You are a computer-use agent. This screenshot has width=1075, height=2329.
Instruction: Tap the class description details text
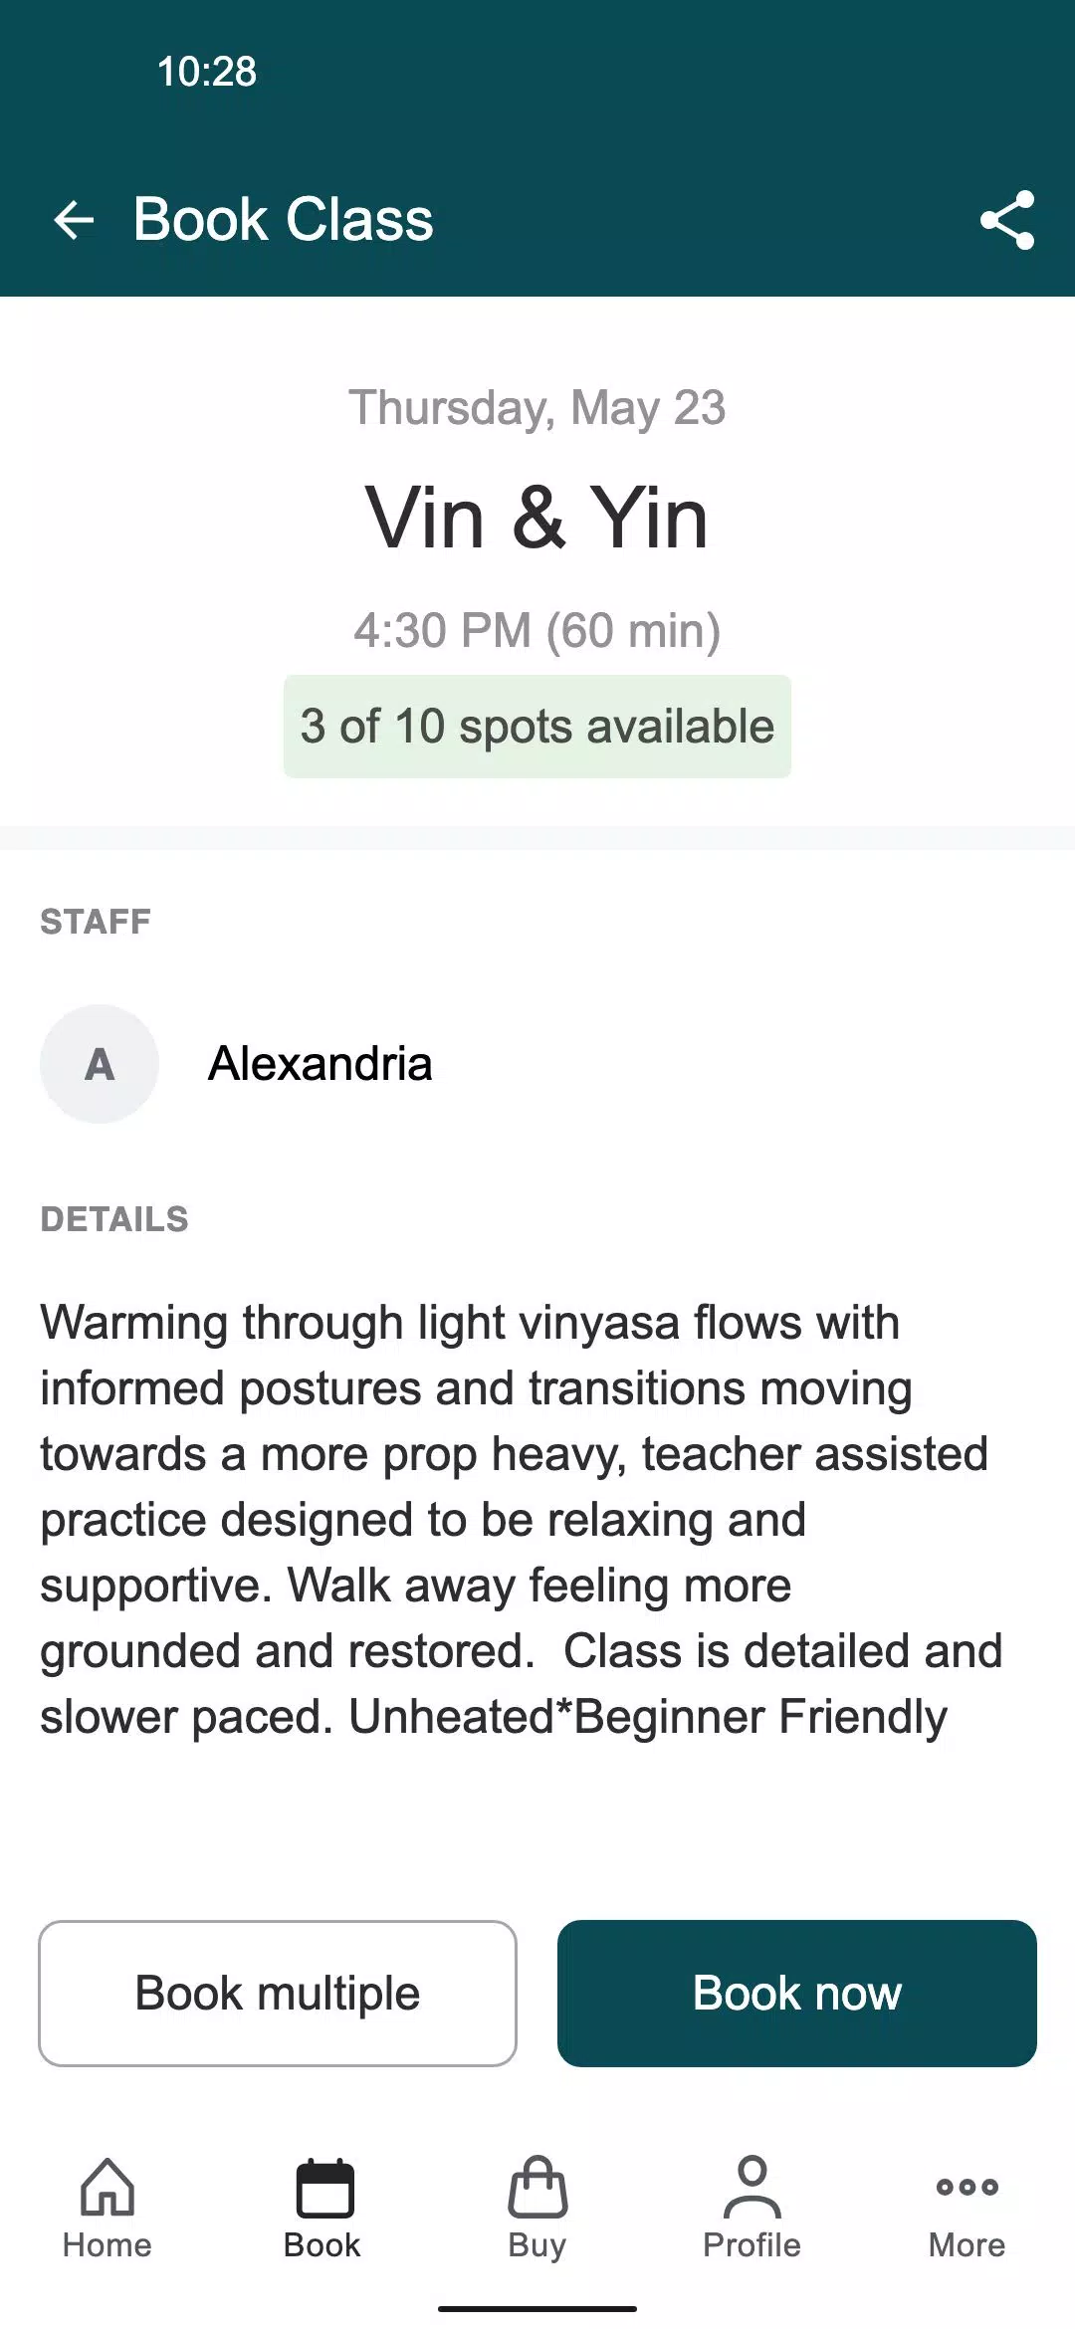tap(522, 1520)
